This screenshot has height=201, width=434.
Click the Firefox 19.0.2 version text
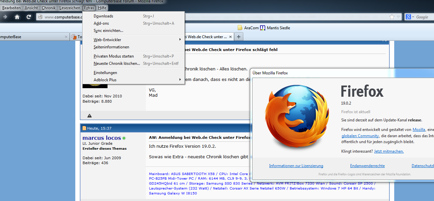[346, 103]
